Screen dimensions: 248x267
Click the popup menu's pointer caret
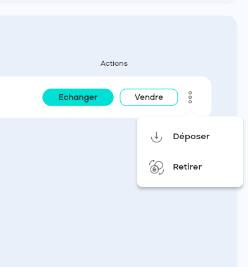click(x=190, y=113)
